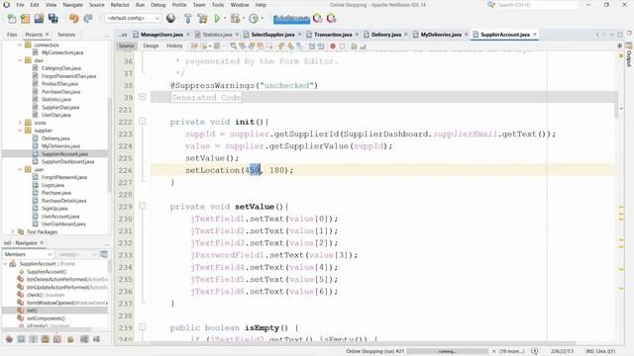This screenshot has height=356, width=634.
Task: Toggle the second Navigator filter button at bottom
Action: click(21, 339)
